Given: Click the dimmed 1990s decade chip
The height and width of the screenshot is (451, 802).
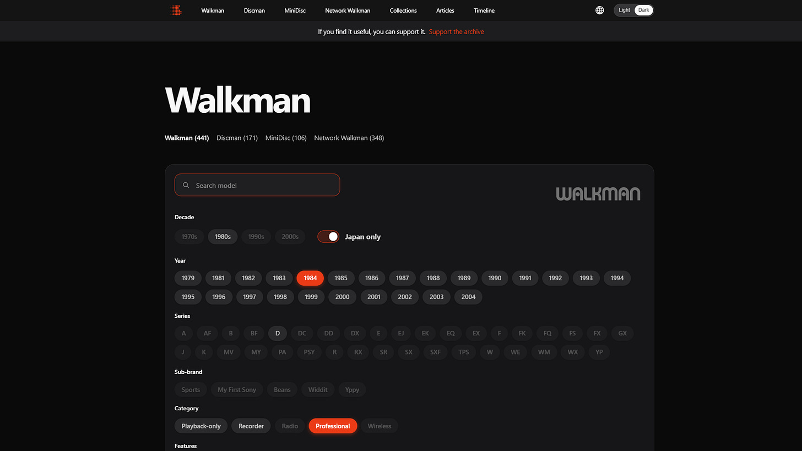Looking at the screenshot, I should coord(256,237).
